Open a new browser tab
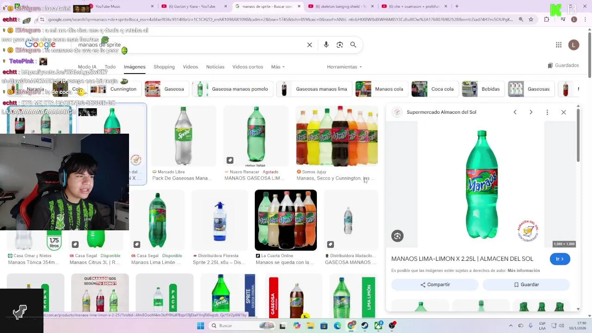The width and height of the screenshot is (592, 333). click(x=456, y=6)
